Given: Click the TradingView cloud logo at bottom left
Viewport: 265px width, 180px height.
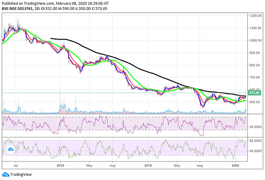Looking at the screenshot, I should point(5,175).
